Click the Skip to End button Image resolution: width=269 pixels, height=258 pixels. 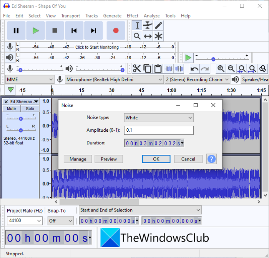click(x=93, y=31)
